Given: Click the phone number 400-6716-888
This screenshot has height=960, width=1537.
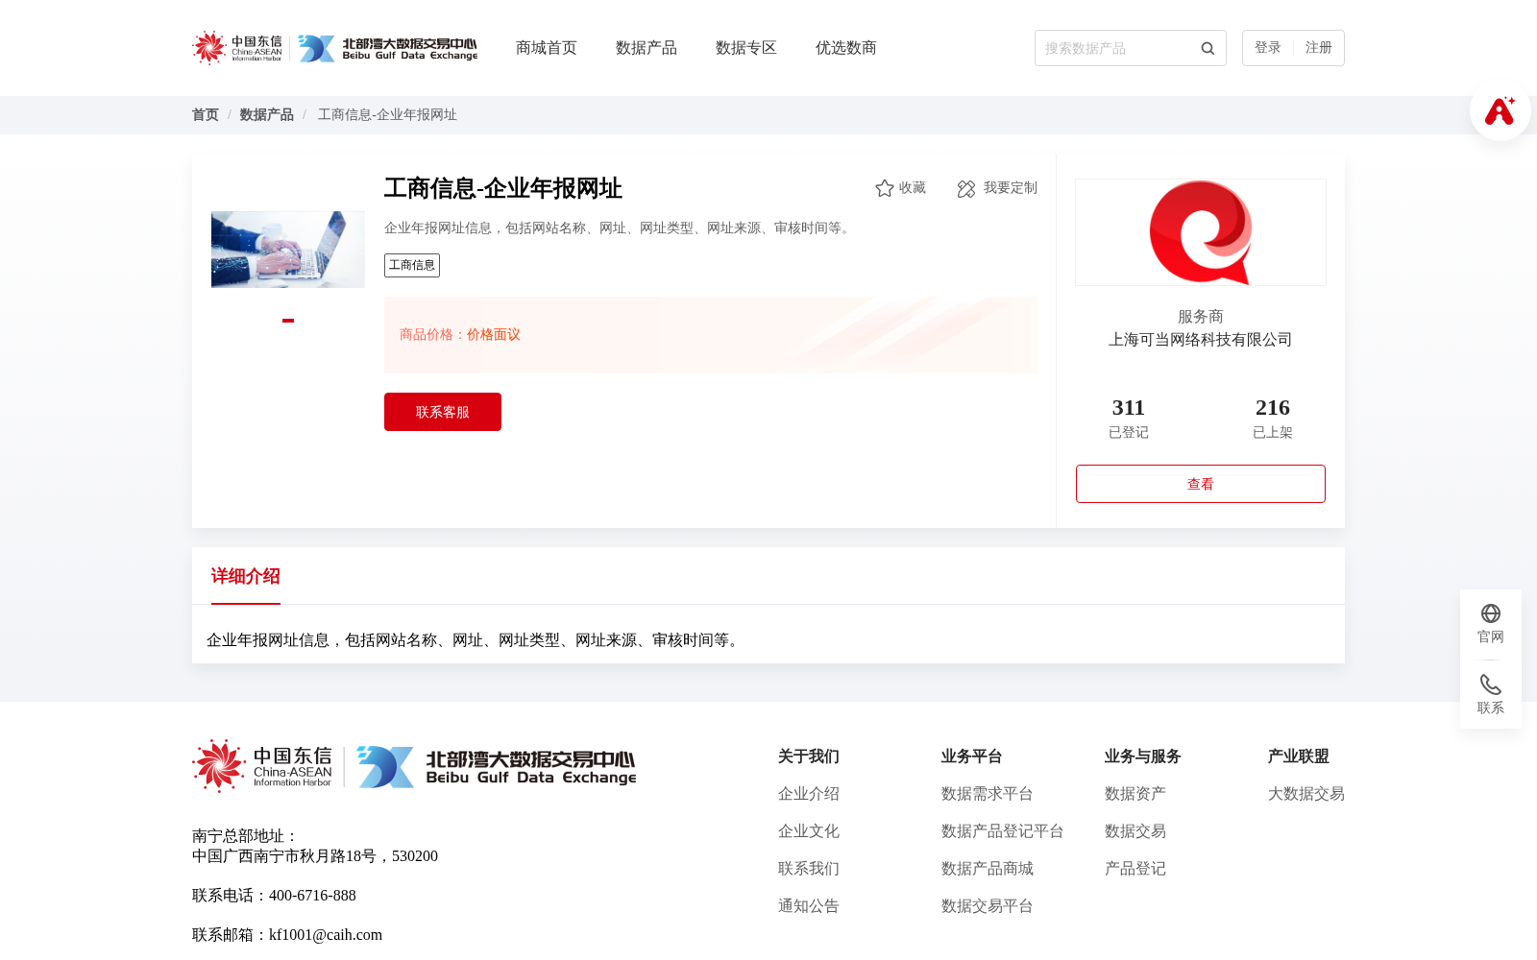Looking at the screenshot, I should point(312,896).
